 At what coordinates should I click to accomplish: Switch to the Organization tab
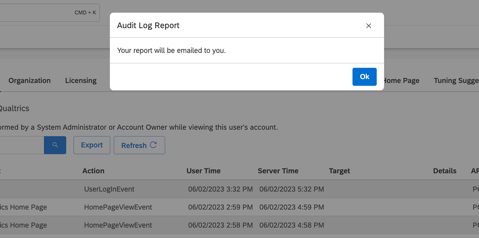tap(30, 81)
